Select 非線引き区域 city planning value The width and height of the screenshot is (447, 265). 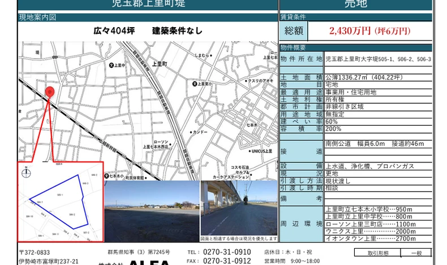pos(345,107)
